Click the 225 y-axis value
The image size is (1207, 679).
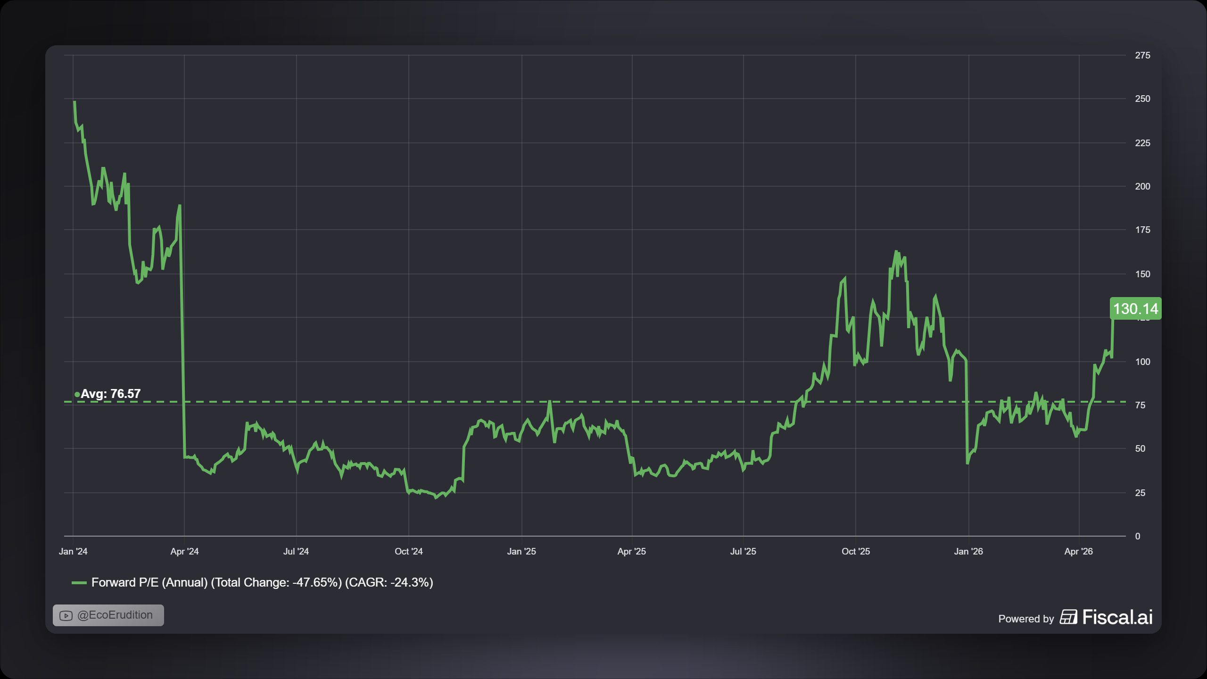[x=1143, y=143]
